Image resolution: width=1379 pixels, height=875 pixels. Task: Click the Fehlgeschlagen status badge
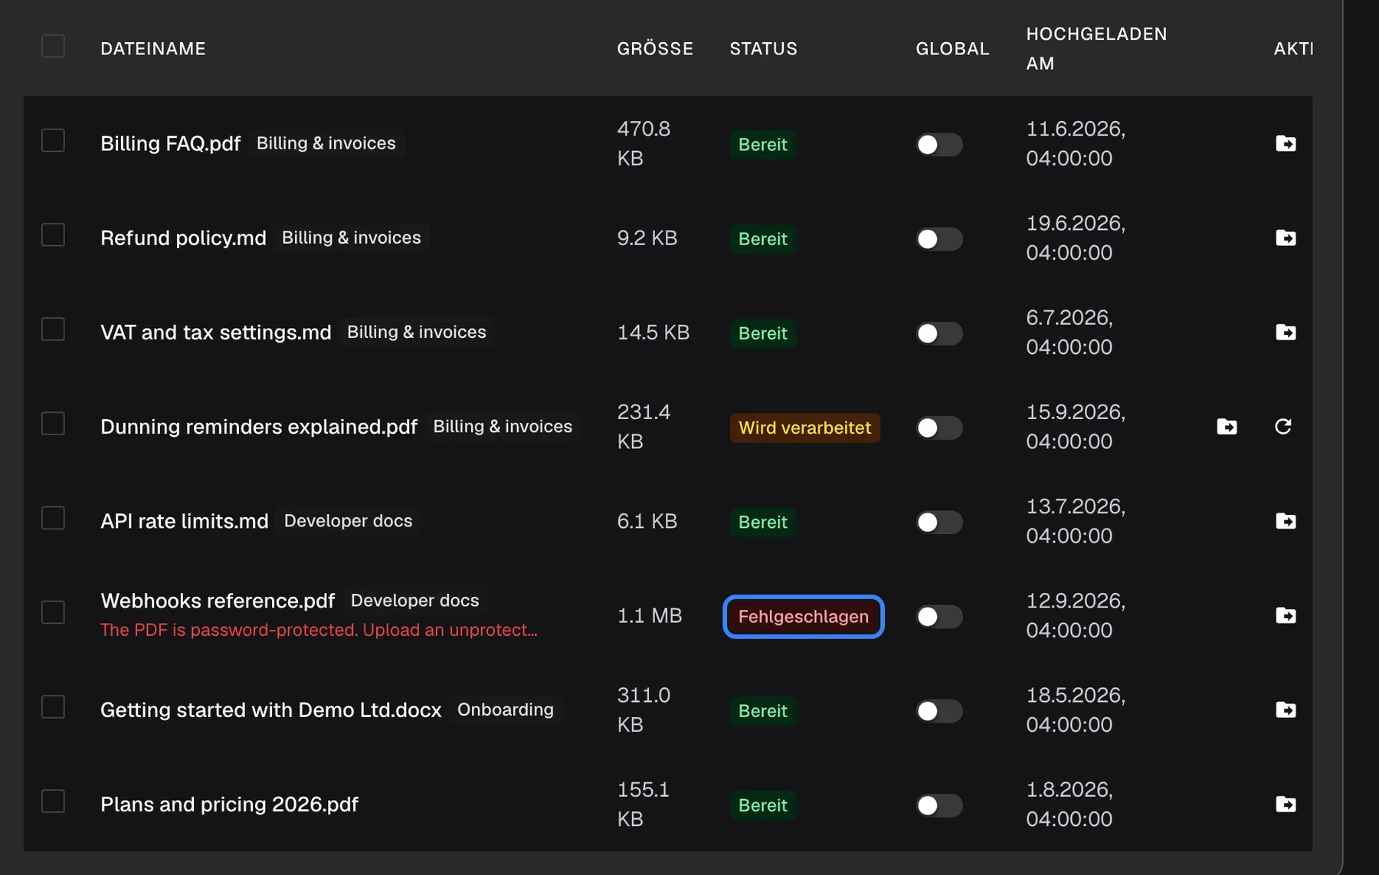804,617
